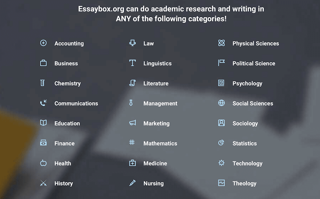Select the Psychology category text
The image size is (320, 199).
coord(247,83)
